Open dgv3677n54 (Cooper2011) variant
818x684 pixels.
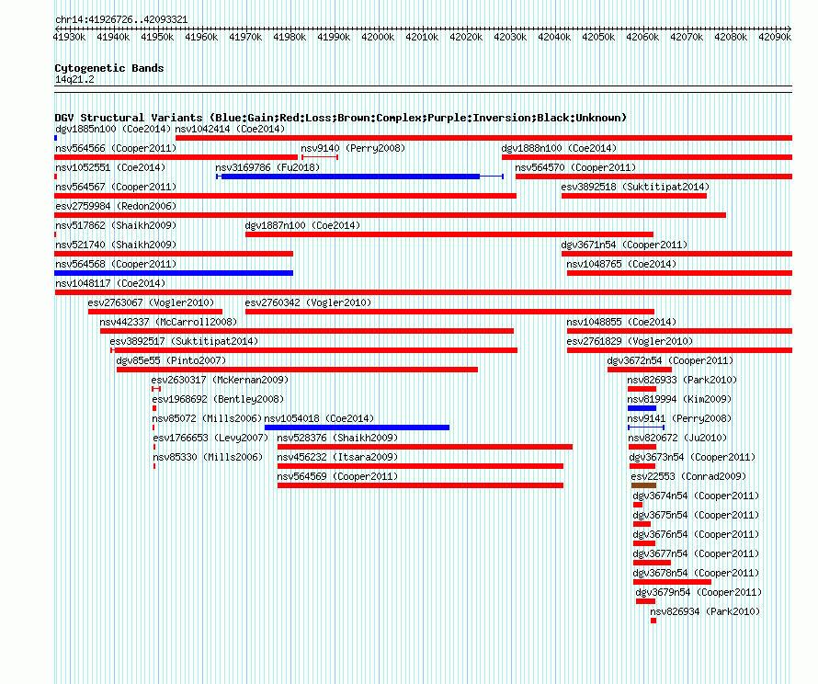point(697,553)
